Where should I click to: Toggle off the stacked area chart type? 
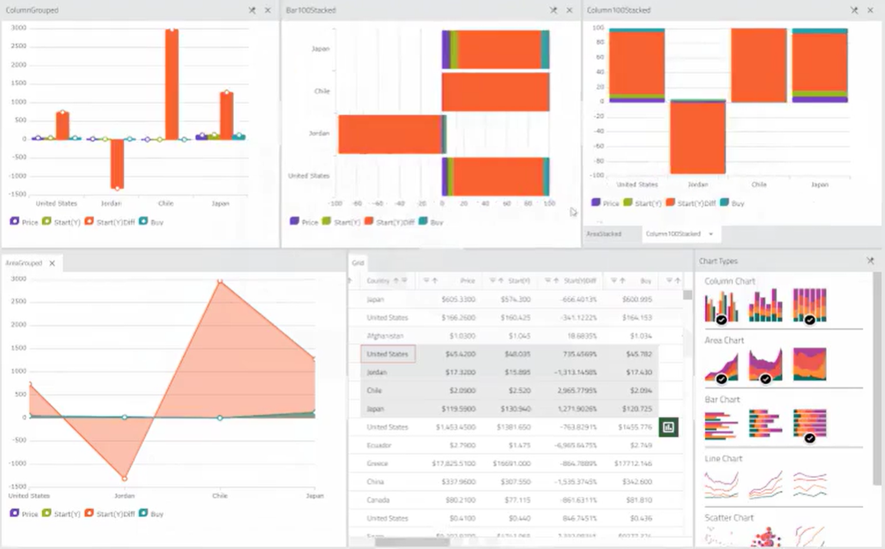tap(765, 365)
